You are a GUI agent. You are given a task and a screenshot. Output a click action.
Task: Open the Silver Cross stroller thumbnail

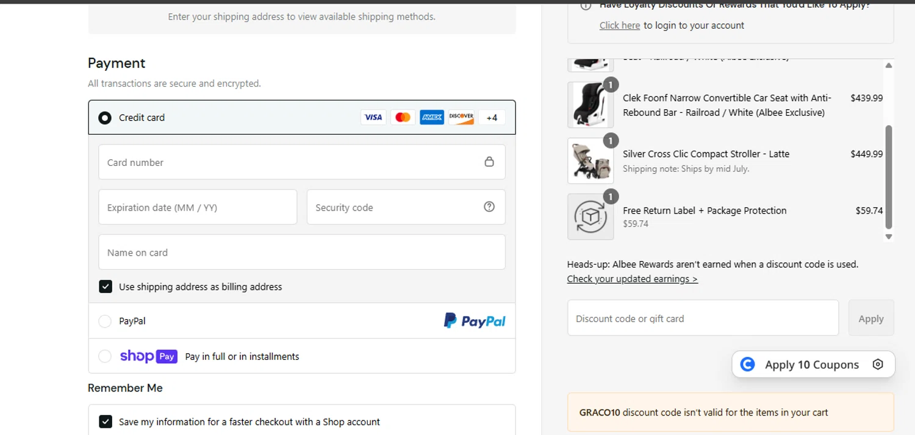[x=590, y=160]
